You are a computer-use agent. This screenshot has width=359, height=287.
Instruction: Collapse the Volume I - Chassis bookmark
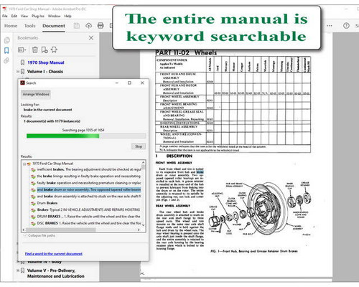point(18,72)
